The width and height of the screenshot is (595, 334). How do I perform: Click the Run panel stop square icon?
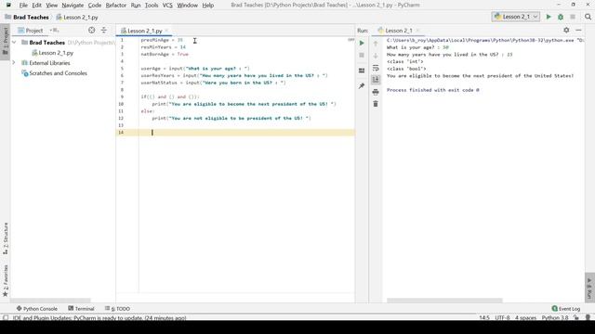pos(362,56)
